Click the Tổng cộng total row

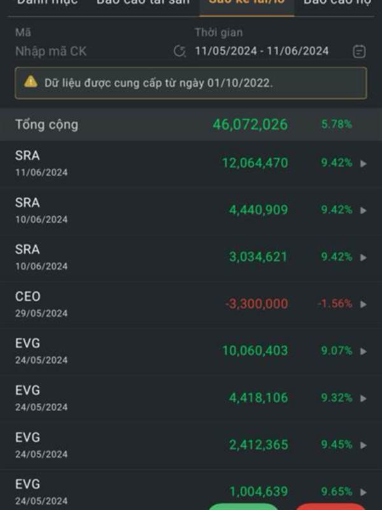[x=191, y=124]
